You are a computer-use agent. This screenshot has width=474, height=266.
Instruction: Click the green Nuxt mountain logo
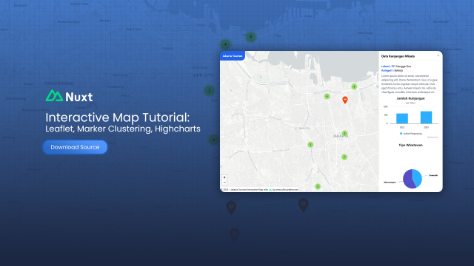[x=54, y=95]
